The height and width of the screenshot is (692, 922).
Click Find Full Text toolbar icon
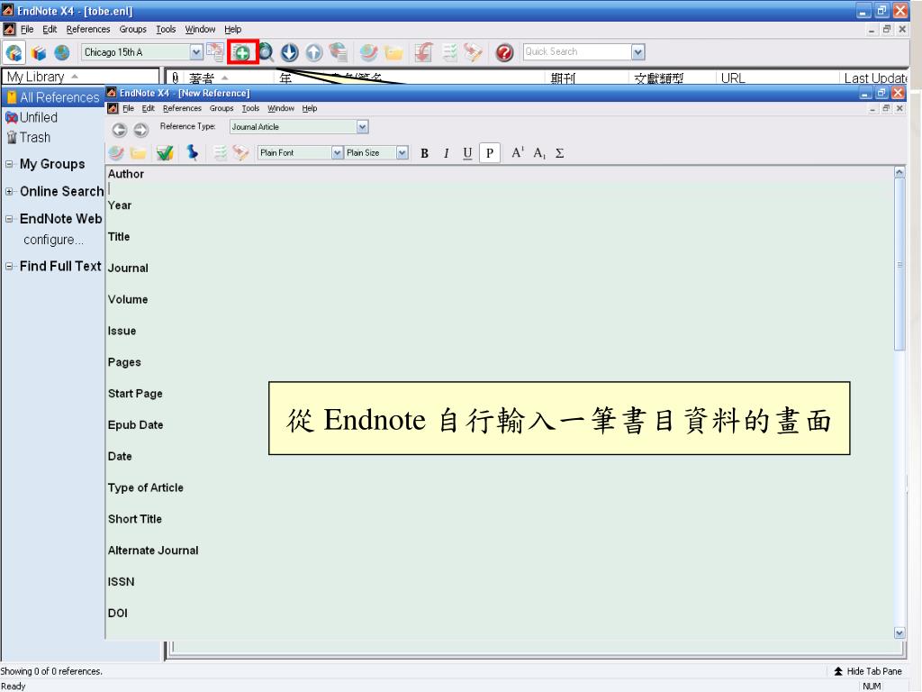(339, 52)
